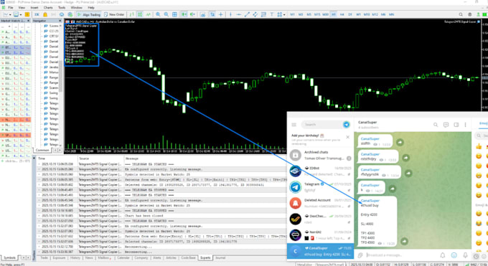Viewport: 488px width, 266px height.
Task: Switch to the History tab
Action: (75, 258)
